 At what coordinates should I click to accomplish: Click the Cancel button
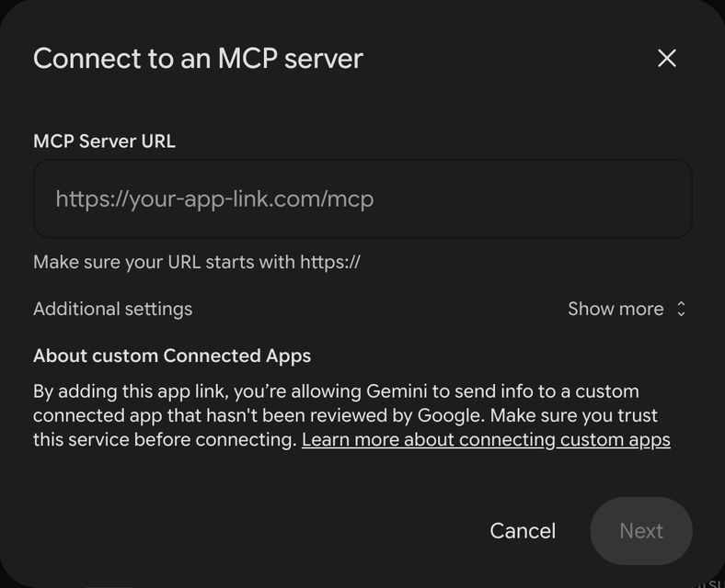(523, 531)
